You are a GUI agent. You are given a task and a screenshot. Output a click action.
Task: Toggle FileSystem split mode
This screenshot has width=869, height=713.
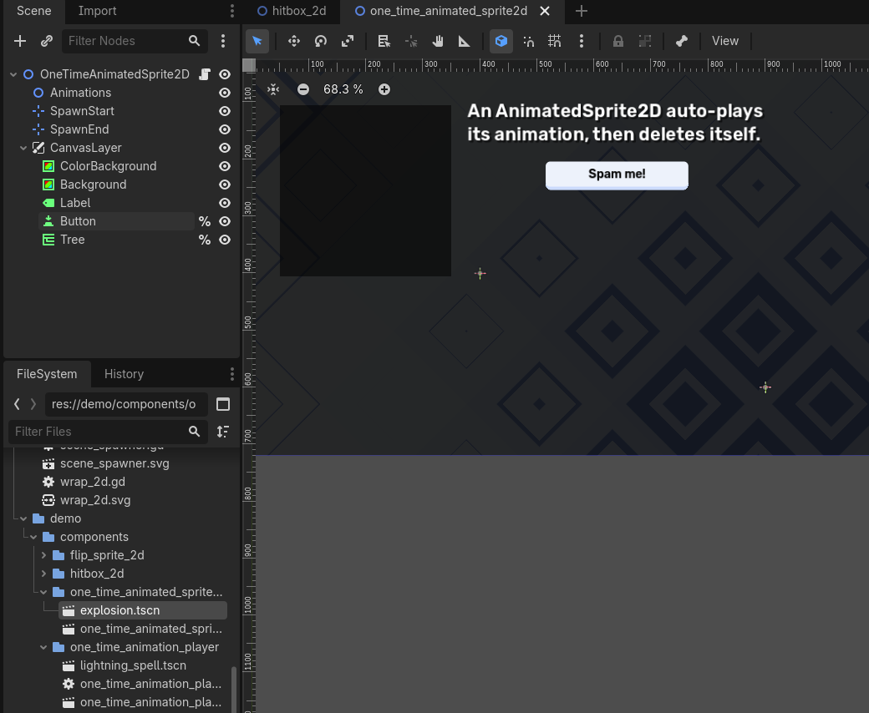(x=223, y=405)
